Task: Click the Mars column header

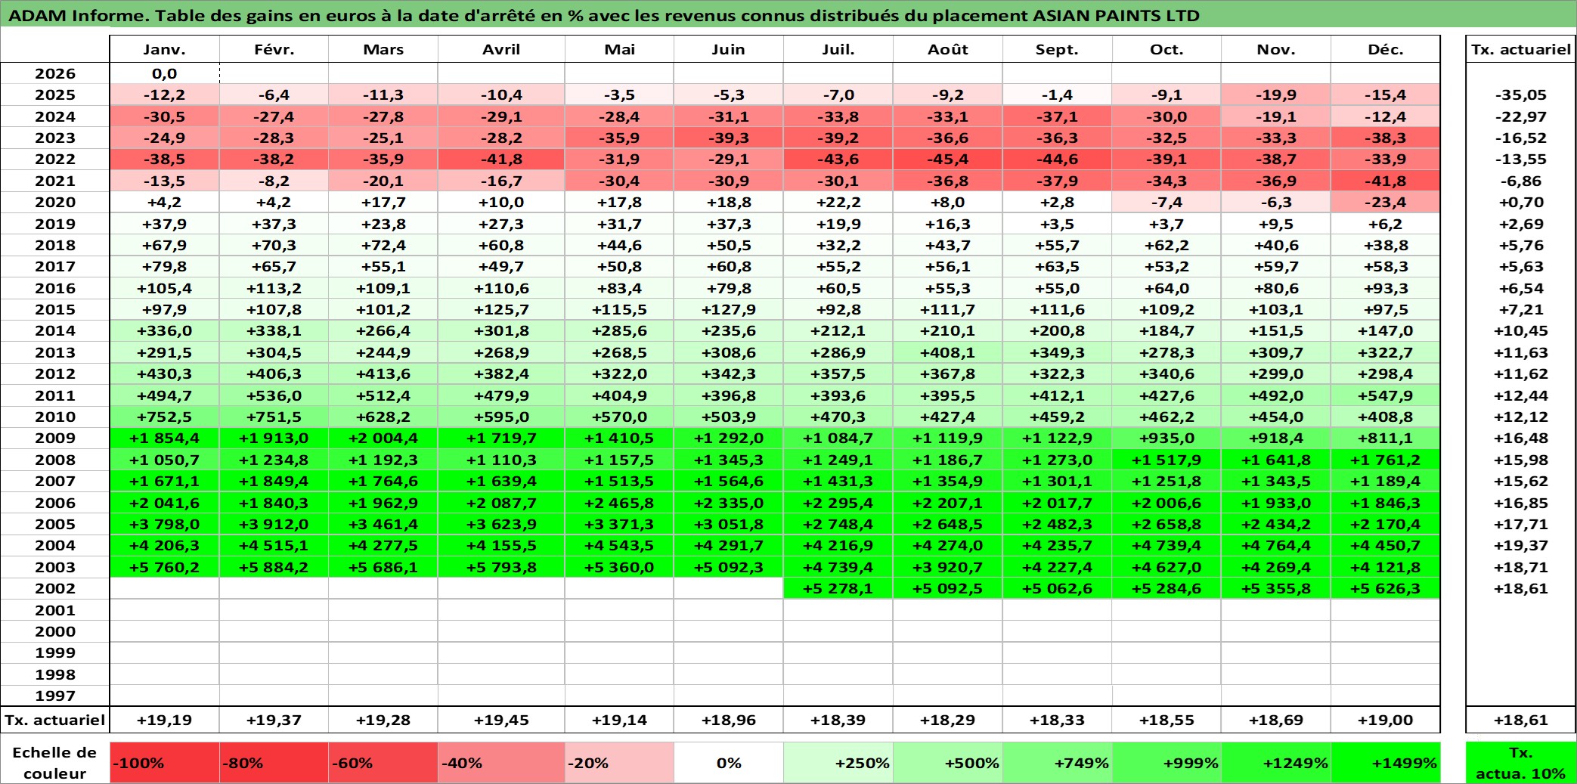Action: [x=383, y=49]
